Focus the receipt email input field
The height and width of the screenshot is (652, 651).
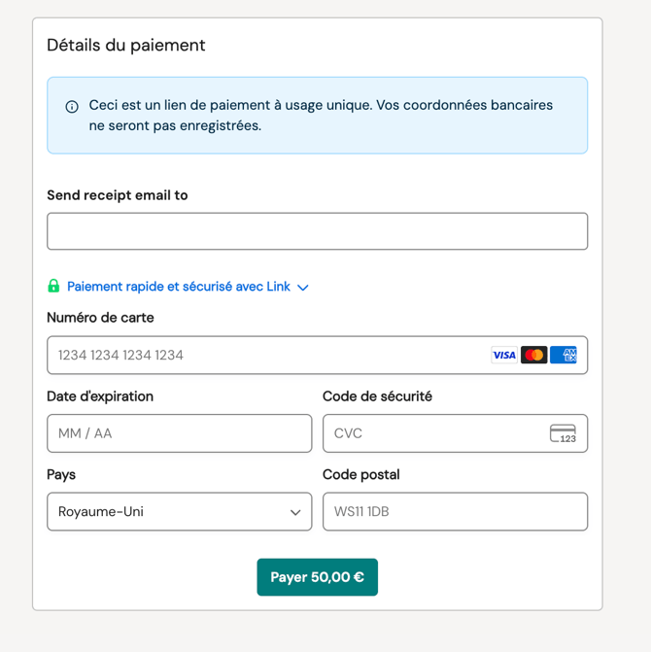317,231
